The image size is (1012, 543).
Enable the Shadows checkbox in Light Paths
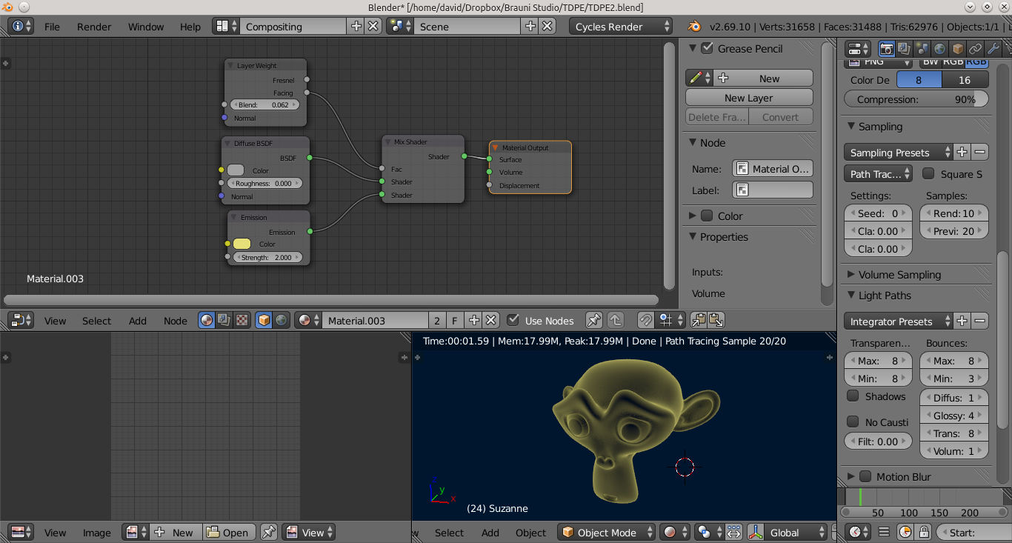click(853, 396)
